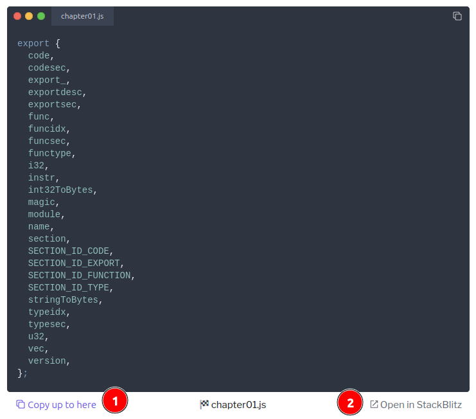Screen dimensions: 476x419
Task: Click the external-link icon before Open in StackBlitz
Action: point(374,404)
